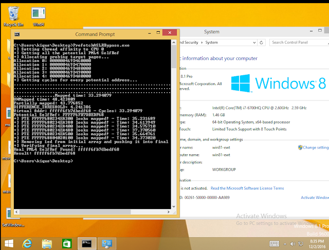
Task: Open the Windows Store taskbar icon
Action: pyautogui.click(x=67, y=244)
